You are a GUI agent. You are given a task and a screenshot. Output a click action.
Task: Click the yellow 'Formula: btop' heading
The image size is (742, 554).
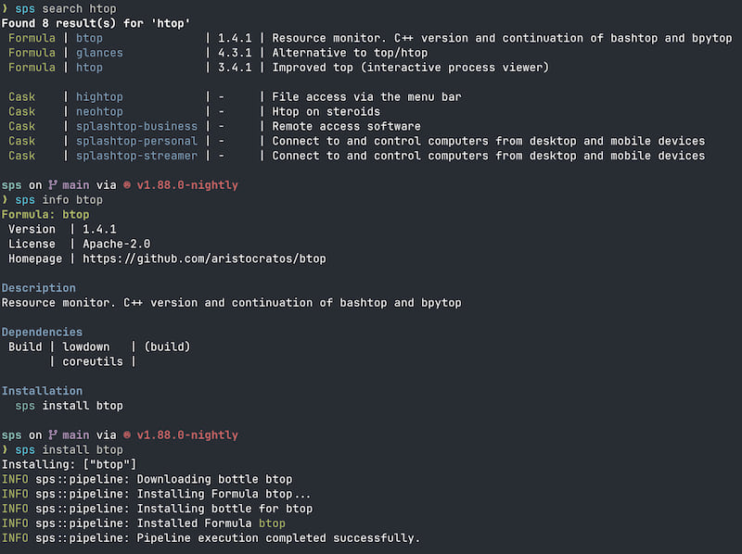[x=45, y=215]
